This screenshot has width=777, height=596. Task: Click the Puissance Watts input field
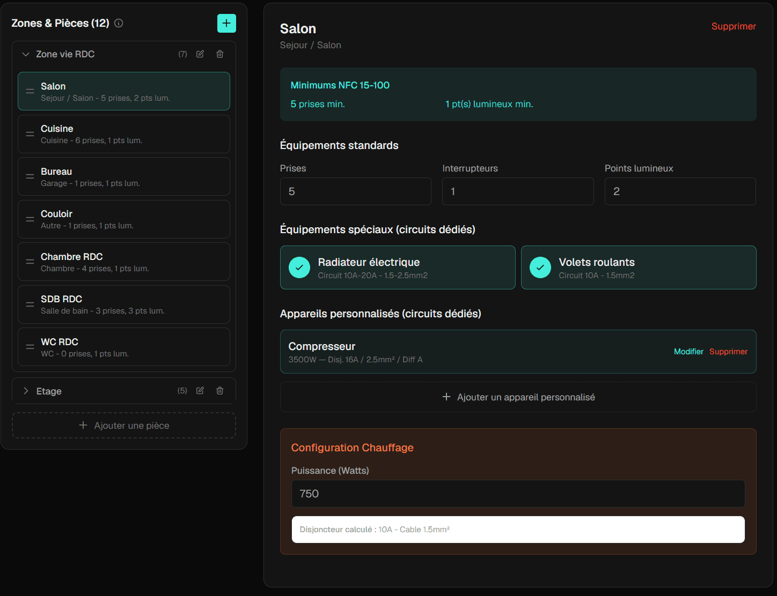517,493
